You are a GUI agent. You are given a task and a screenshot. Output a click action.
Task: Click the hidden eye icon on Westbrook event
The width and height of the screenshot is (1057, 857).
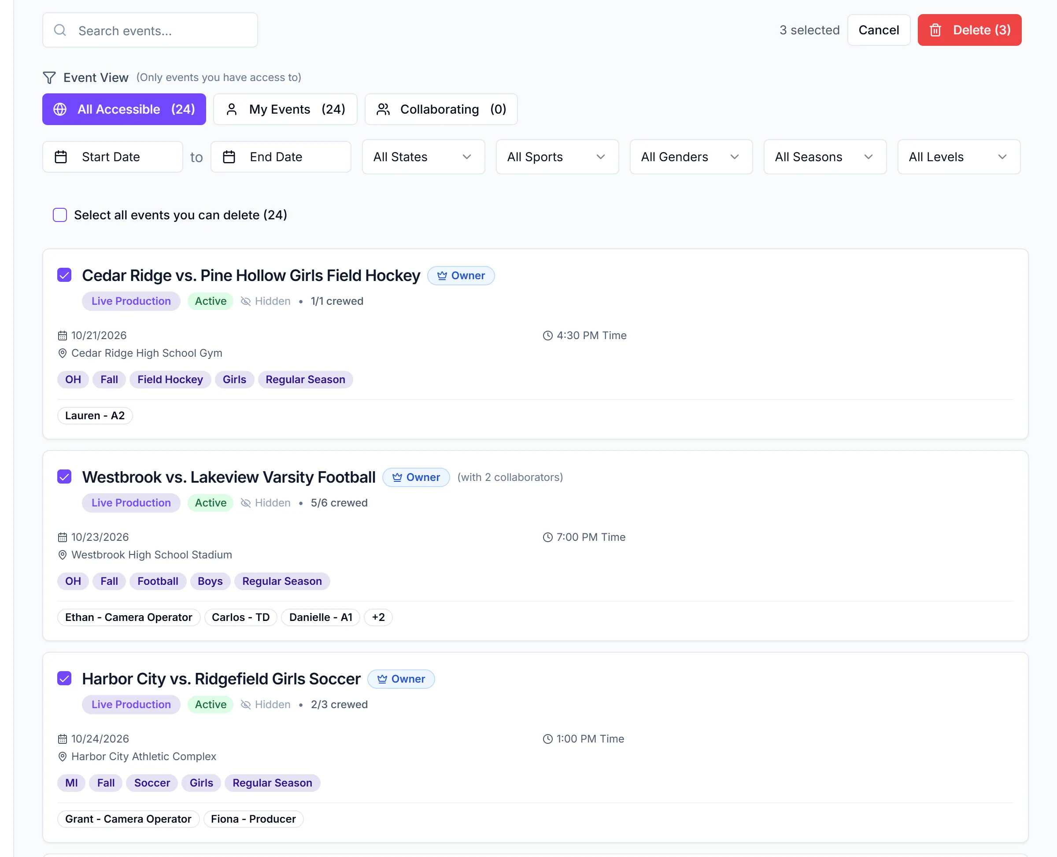(246, 502)
